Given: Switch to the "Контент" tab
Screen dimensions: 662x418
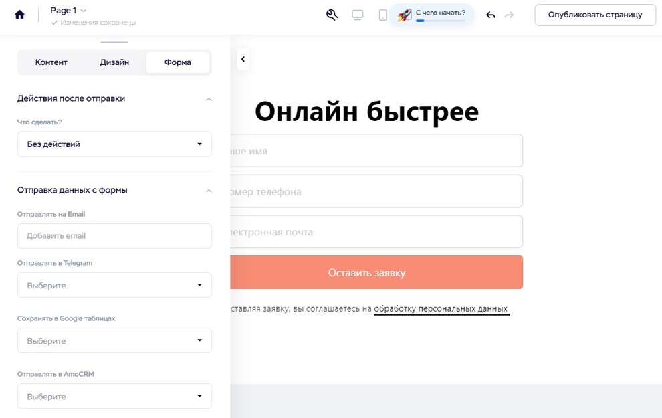Looking at the screenshot, I should click(x=51, y=62).
